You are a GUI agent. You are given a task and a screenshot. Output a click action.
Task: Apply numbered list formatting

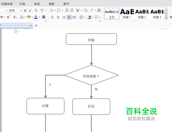tap(59, 10)
